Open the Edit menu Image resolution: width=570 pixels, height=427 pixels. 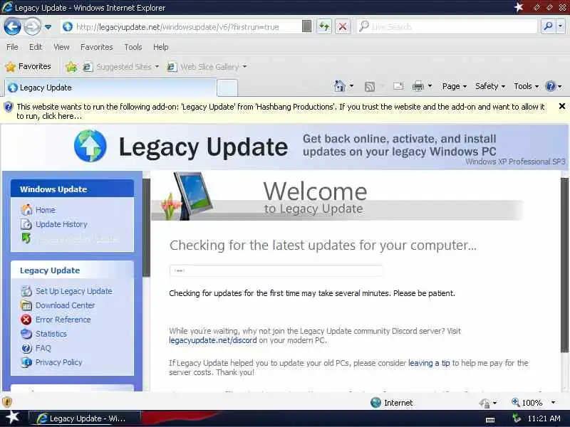pyautogui.click(x=36, y=47)
